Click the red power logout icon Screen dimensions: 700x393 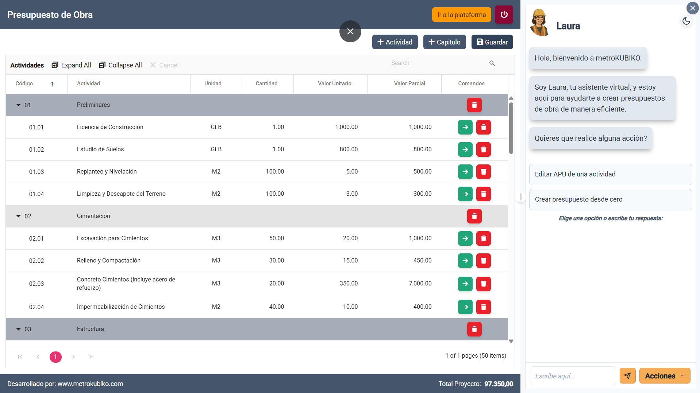click(x=504, y=15)
